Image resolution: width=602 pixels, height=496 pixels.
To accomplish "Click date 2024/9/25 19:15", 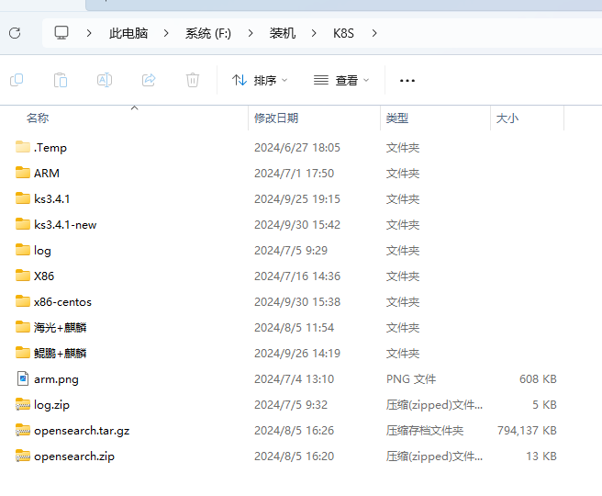I will click(x=297, y=199).
